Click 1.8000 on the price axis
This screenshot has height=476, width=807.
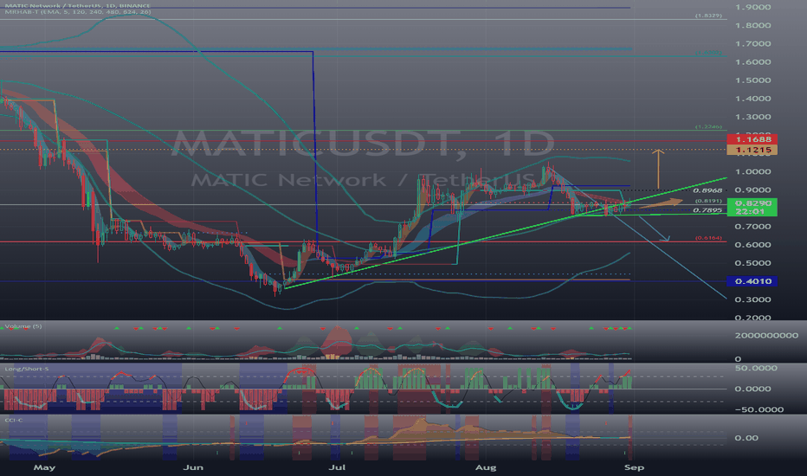pyautogui.click(x=753, y=26)
